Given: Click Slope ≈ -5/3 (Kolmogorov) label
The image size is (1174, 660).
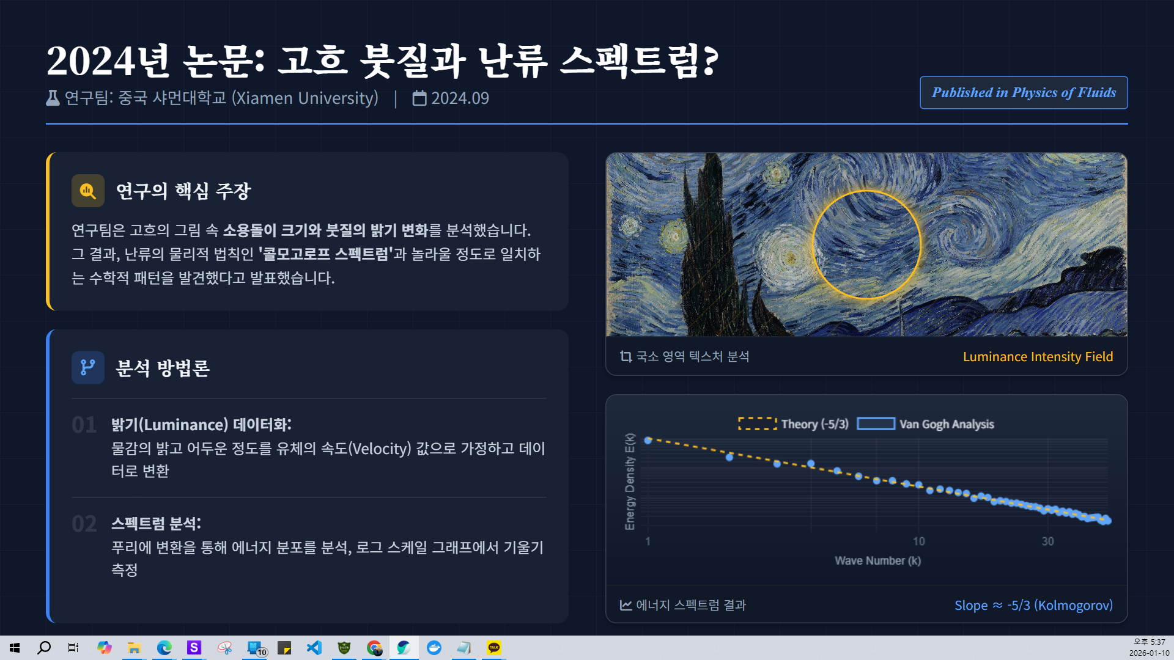Looking at the screenshot, I should (x=1033, y=605).
